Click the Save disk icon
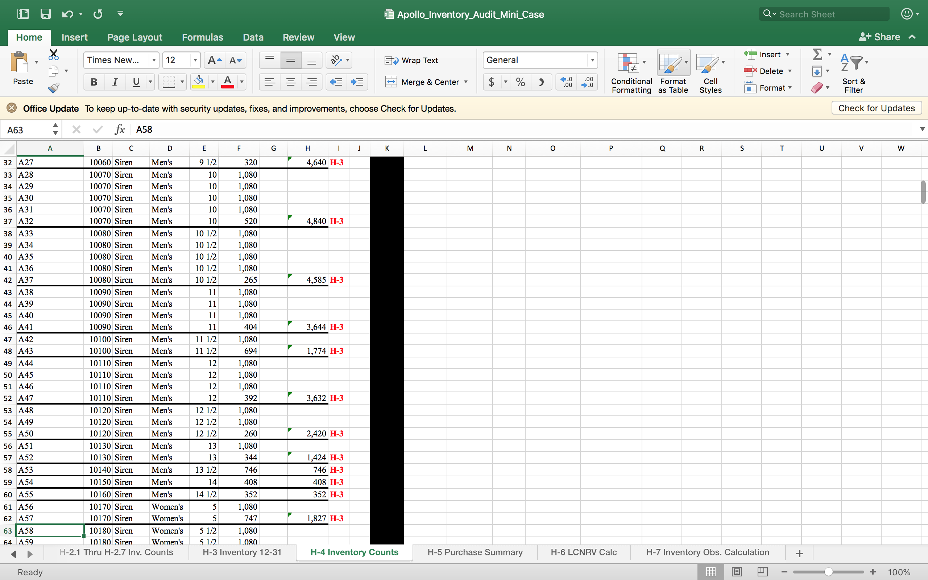The height and width of the screenshot is (580, 928). [x=46, y=14]
